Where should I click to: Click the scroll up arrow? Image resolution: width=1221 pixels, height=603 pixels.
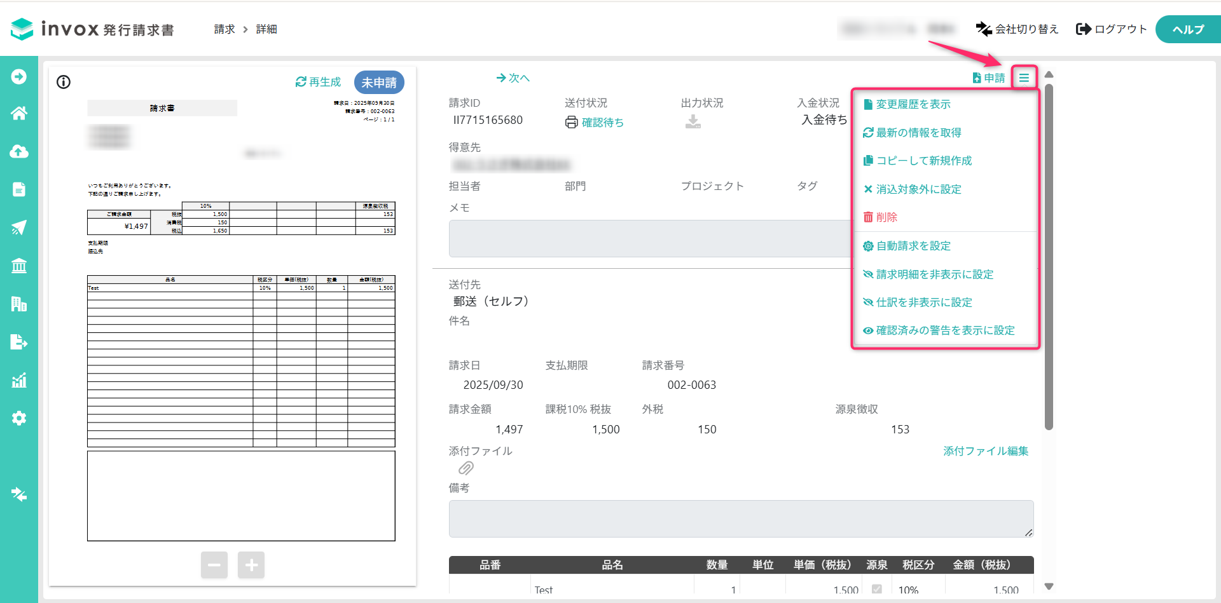pos(1049,75)
